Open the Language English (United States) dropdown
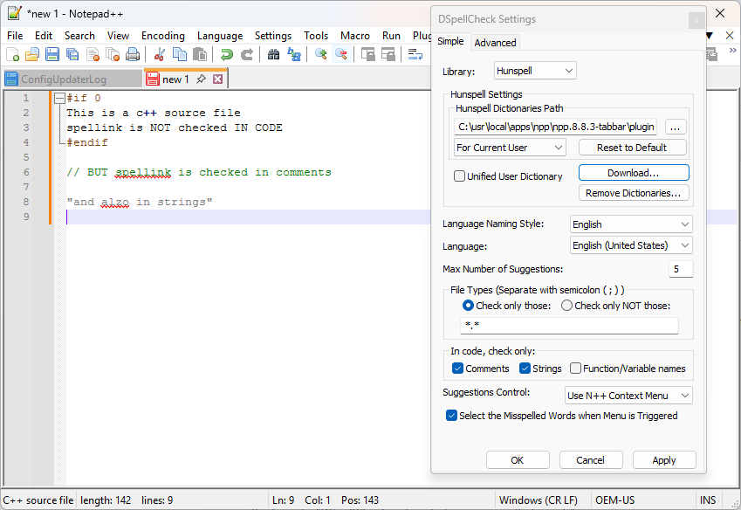Viewport: 741px width, 510px height. click(x=631, y=245)
